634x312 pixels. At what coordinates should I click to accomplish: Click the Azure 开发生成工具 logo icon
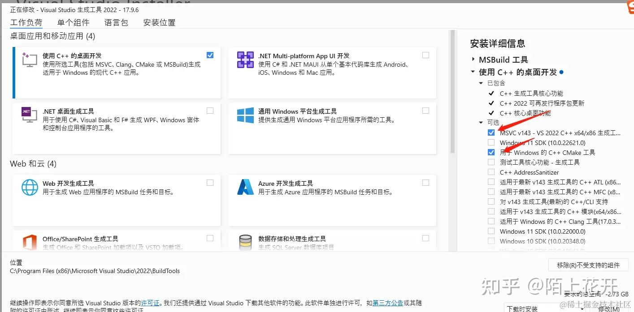point(245,187)
